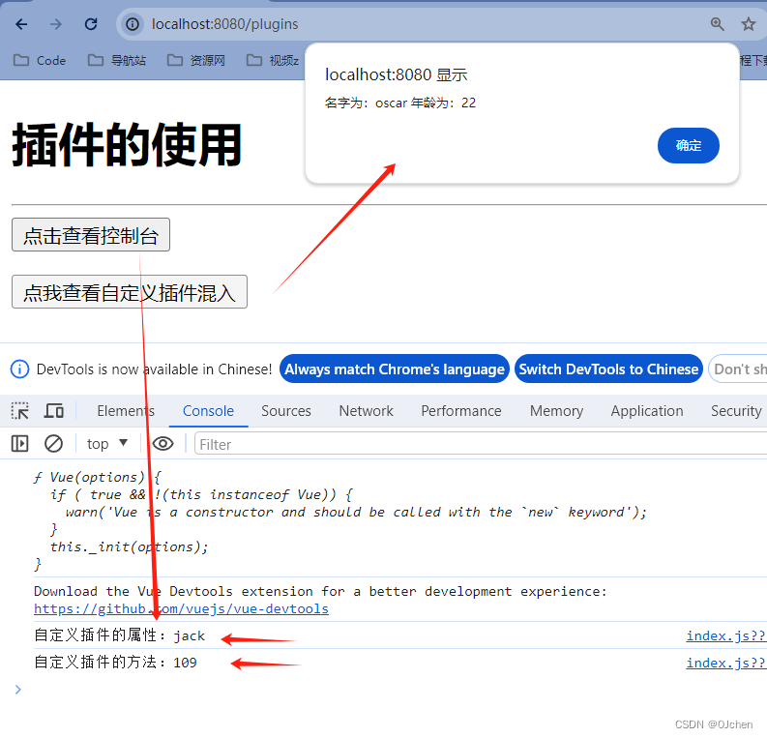Click the 点击查看控制台 button
Image resolution: width=767 pixels, height=738 pixels.
pyautogui.click(x=91, y=235)
